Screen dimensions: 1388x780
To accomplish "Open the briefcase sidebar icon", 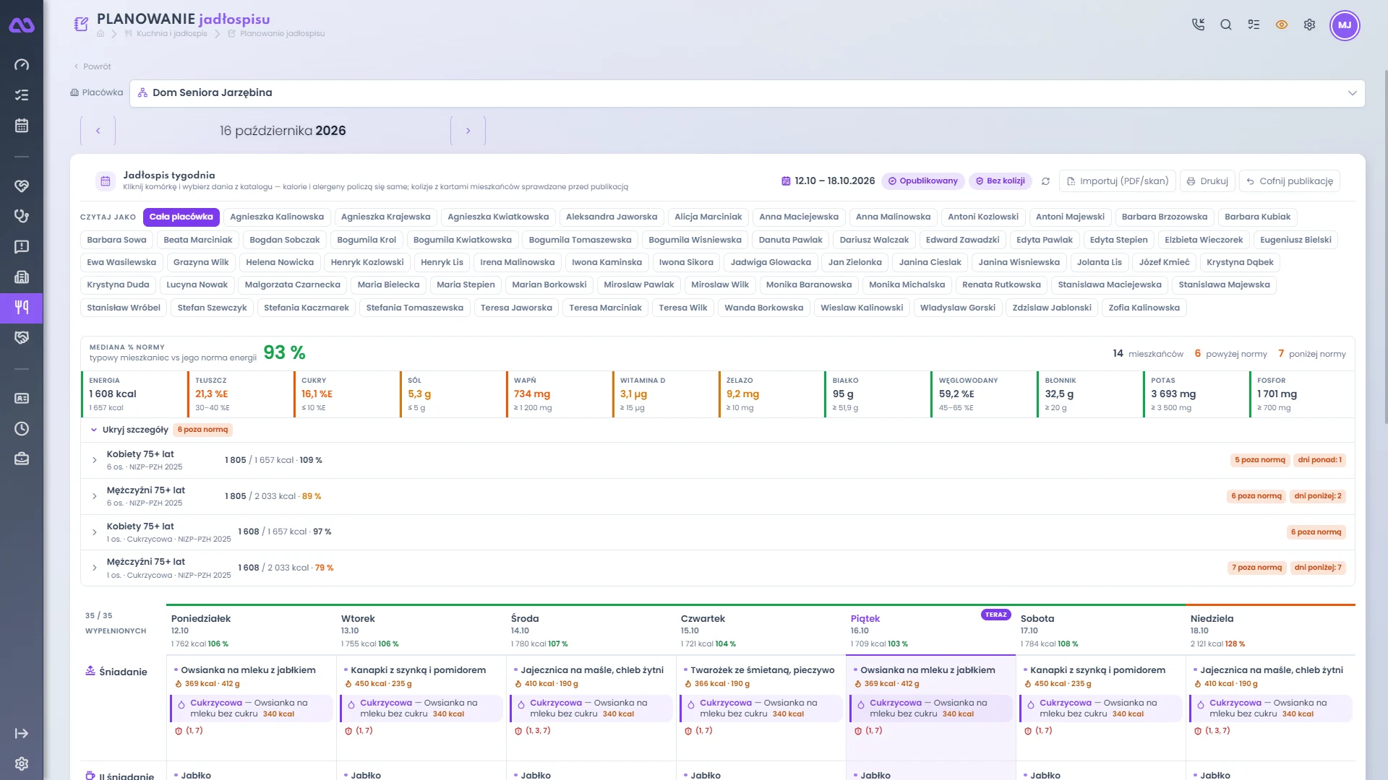I will (22, 459).
